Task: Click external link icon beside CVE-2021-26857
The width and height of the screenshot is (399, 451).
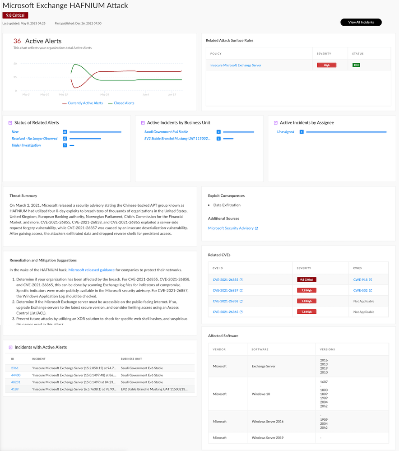Action: click(241, 290)
